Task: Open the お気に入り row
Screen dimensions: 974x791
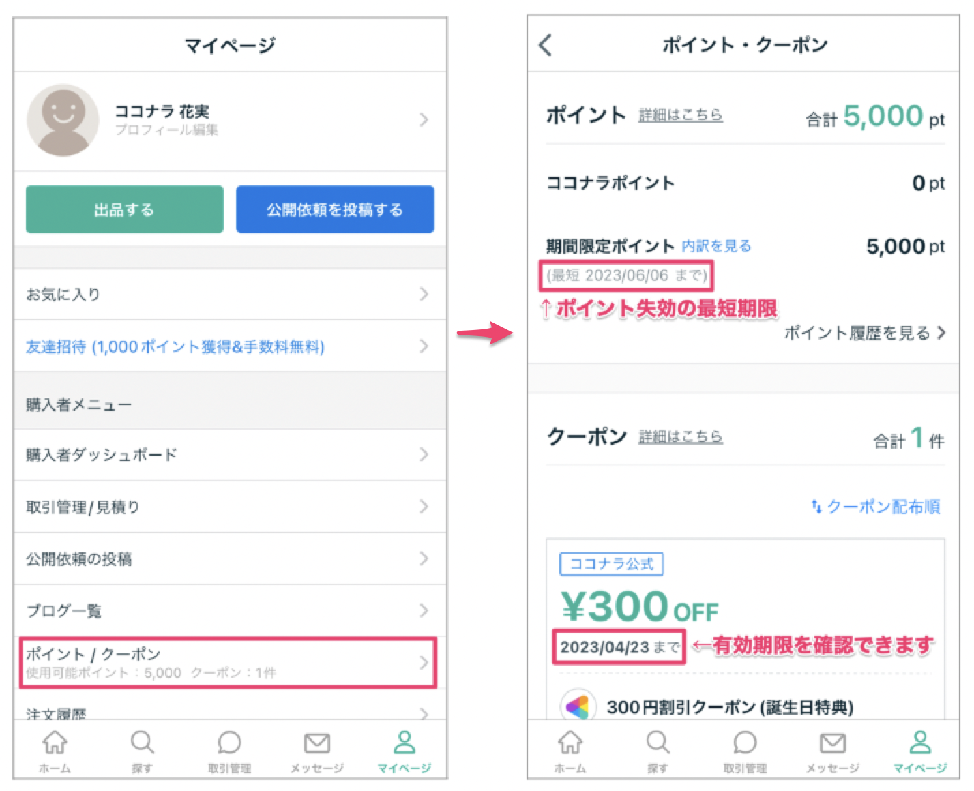Action: (x=229, y=295)
